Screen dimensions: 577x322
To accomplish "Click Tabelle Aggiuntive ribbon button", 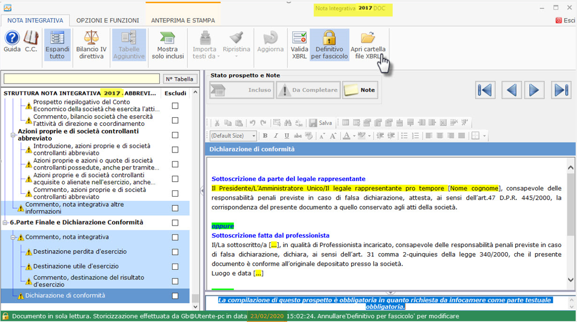I will tap(129, 45).
